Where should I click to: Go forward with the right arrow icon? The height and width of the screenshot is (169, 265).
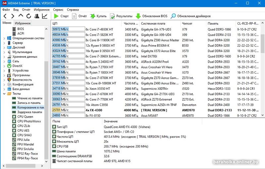13,16
